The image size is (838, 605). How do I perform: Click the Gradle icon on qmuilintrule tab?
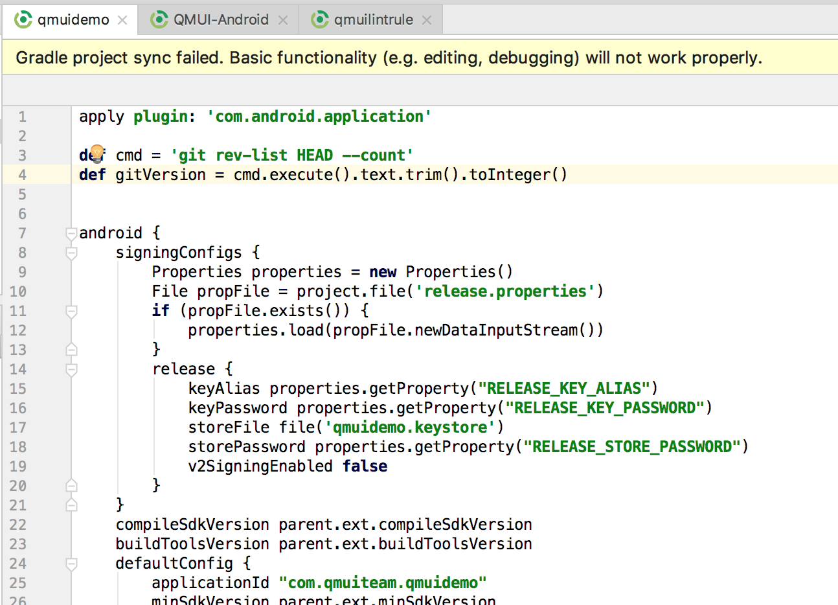pos(320,20)
